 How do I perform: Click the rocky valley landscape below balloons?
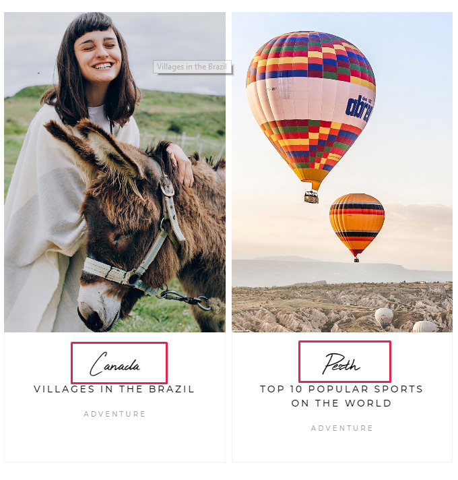(342, 307)
